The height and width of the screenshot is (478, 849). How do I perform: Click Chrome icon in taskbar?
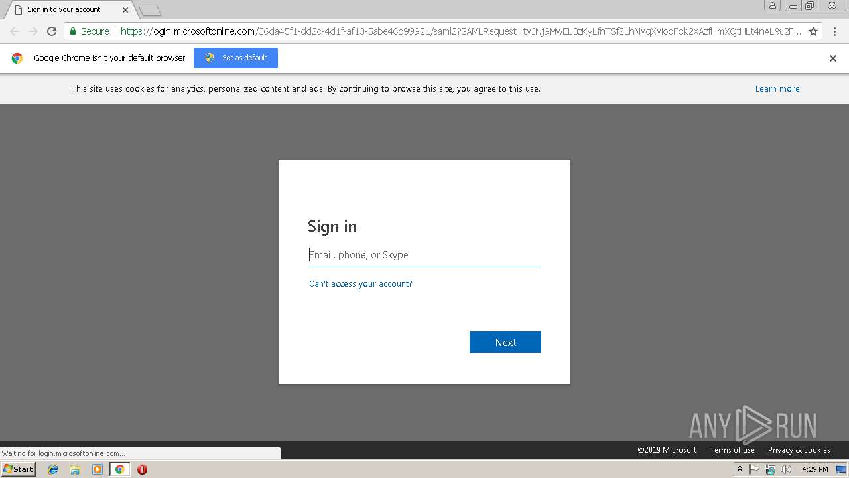(x=120, y=469)
